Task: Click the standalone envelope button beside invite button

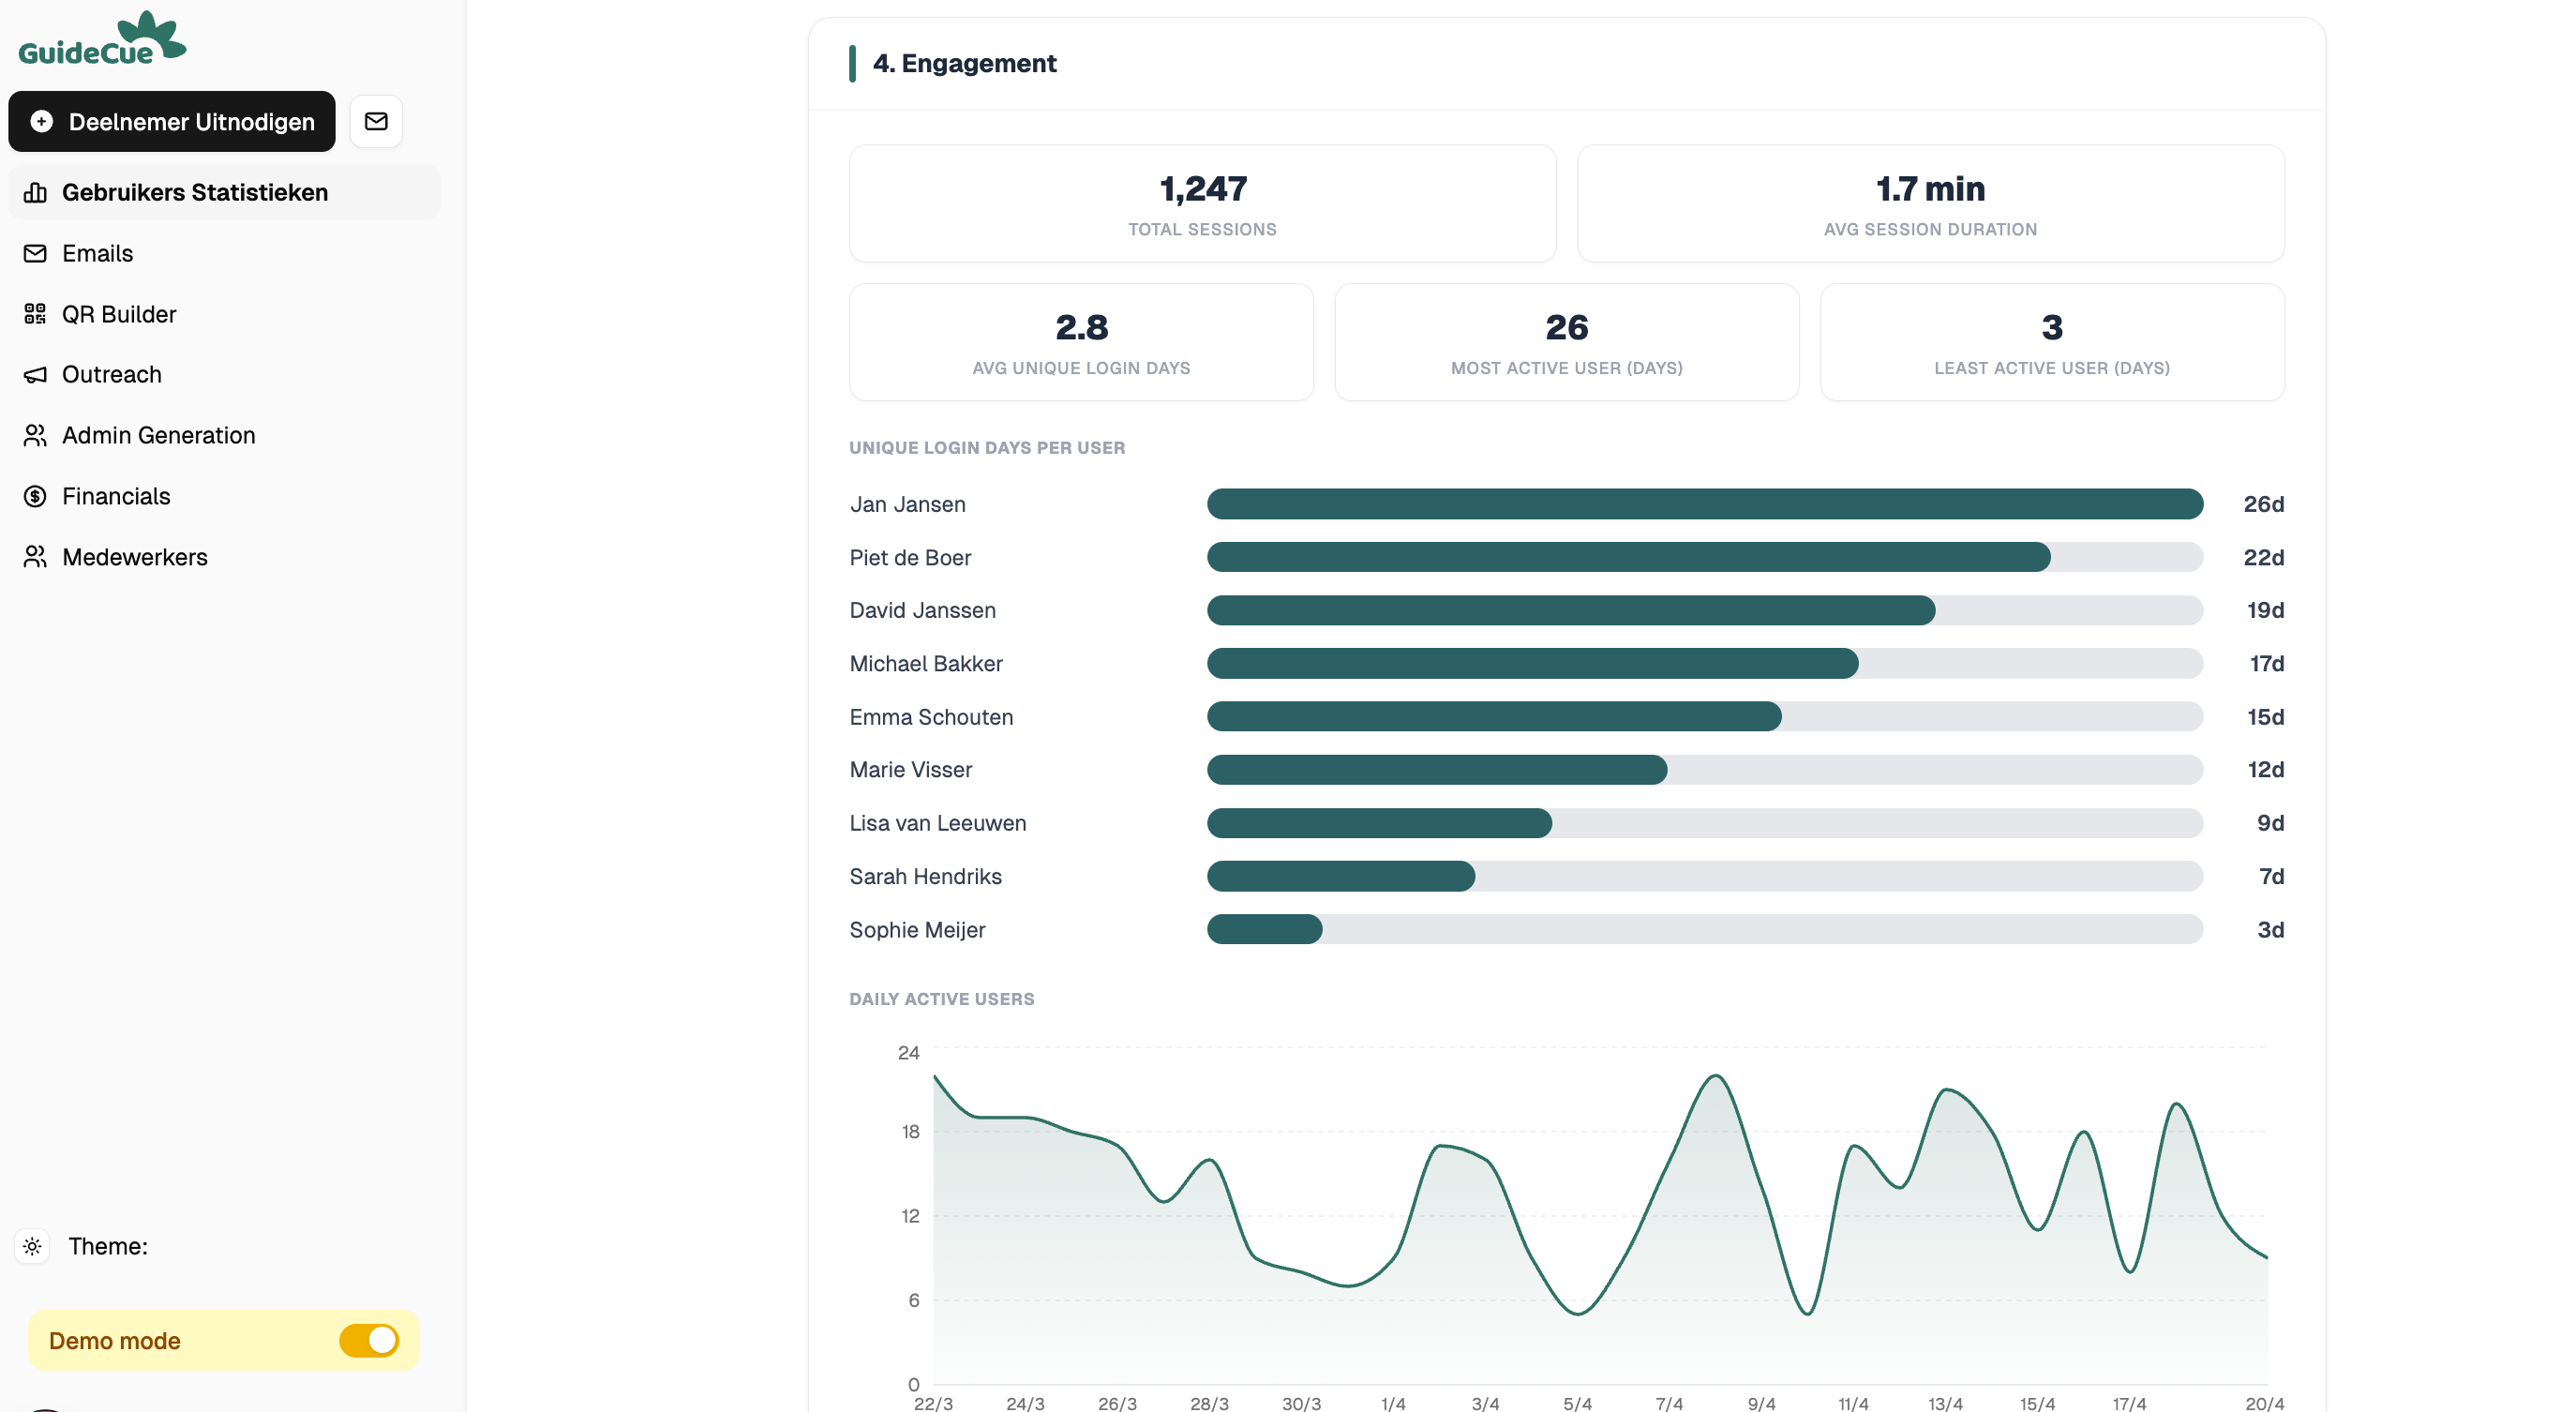Action: (x=376, y=121)
